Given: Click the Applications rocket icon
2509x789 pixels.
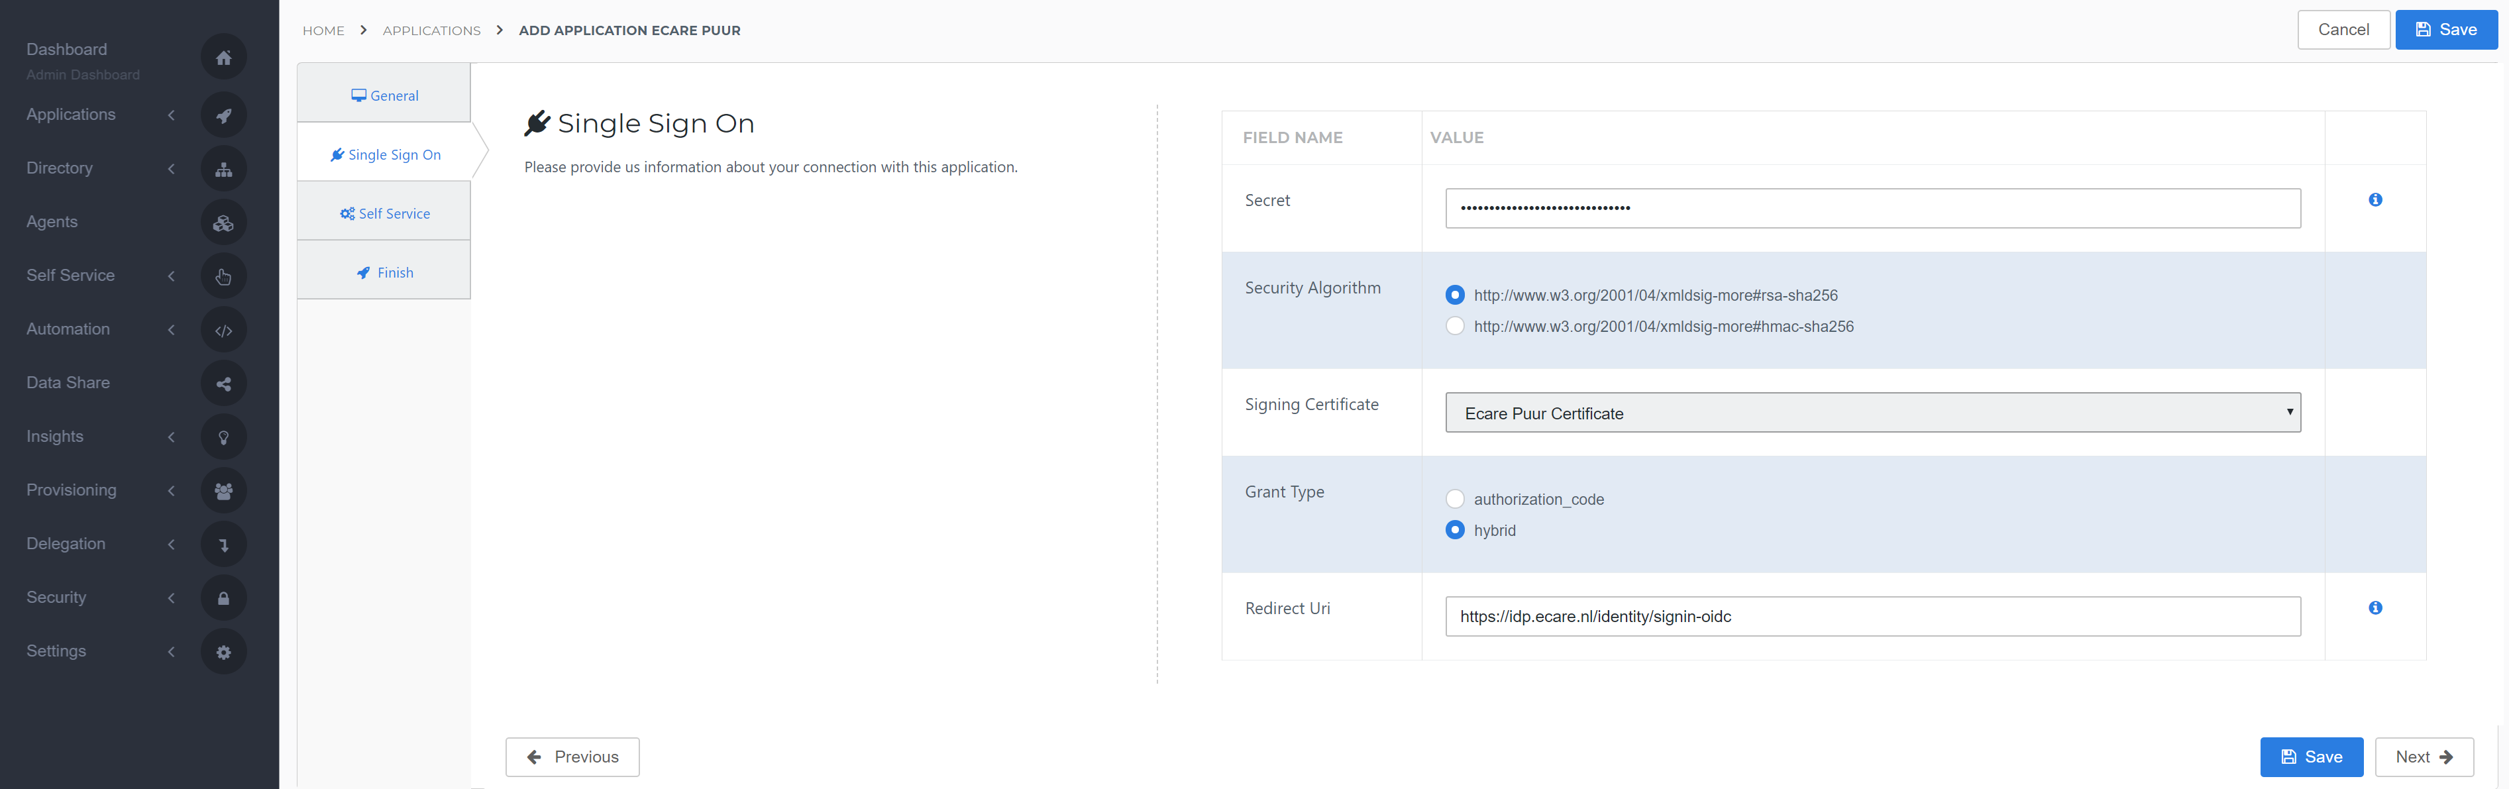Looking at the screenshot, I should point(223,115).
